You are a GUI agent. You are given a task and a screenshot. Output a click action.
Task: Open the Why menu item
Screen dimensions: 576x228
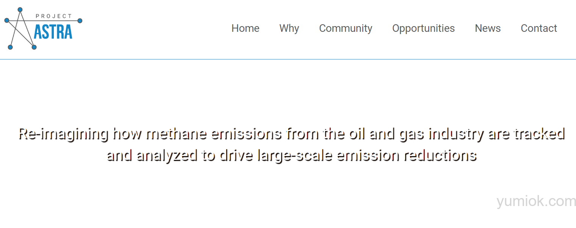[289, 28]
